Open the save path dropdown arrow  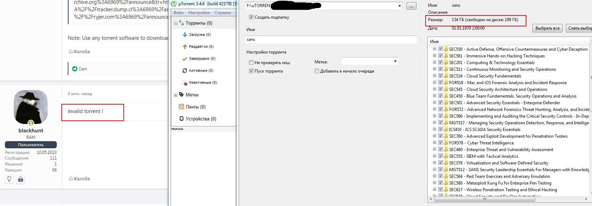click(399, 6)
